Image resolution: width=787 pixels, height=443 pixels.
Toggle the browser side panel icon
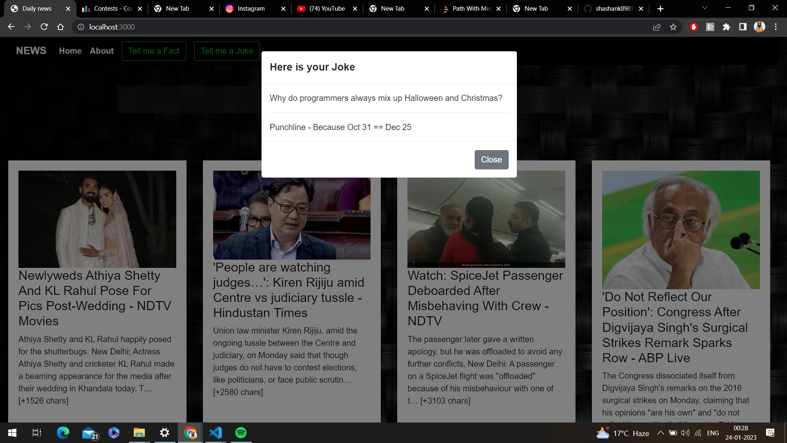coord(743,27)
